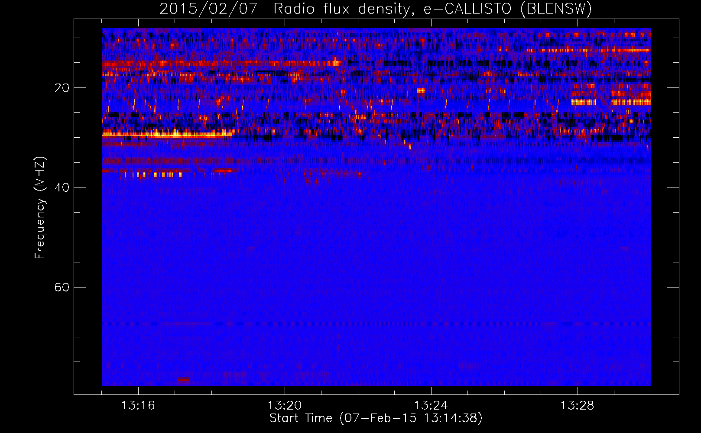Click the '13:20' time tick label
This screenshot has height=433, width=701.
coord(284,406)
